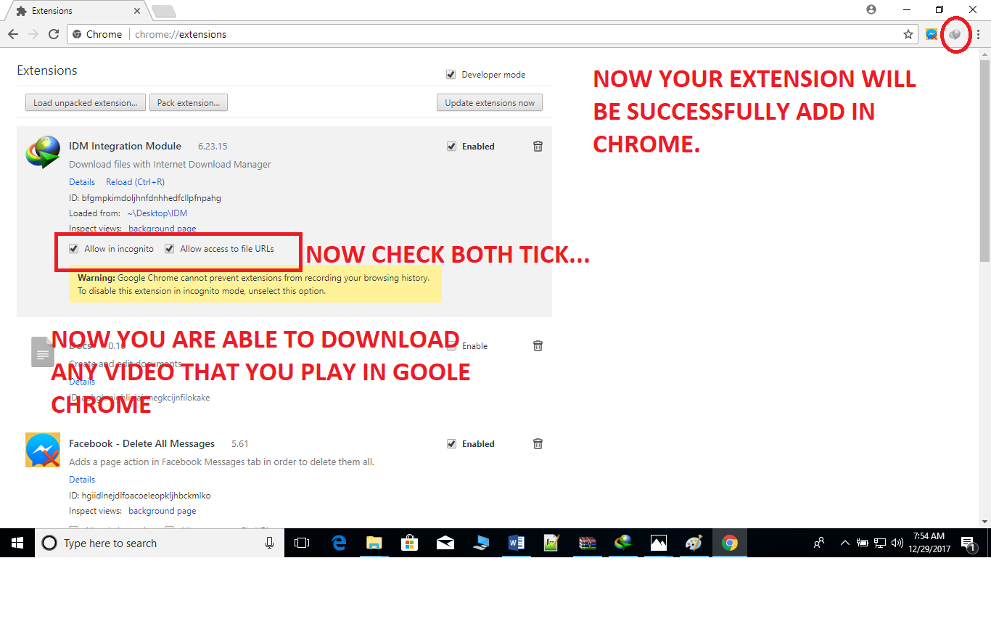The height and width of the screenshot is (640, 991).
Task: Open Microsoft Word from the taskbar
Action: point(516,543)
